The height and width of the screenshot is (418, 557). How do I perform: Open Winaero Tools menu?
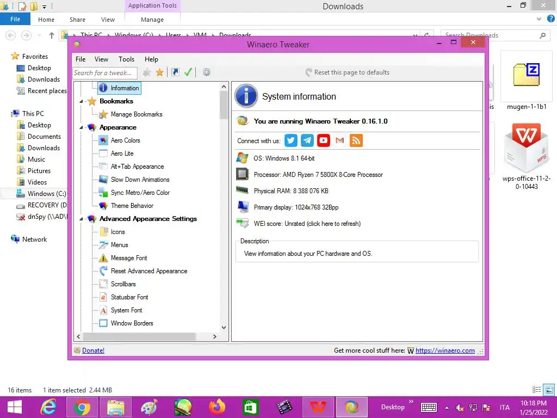[126, 59]
